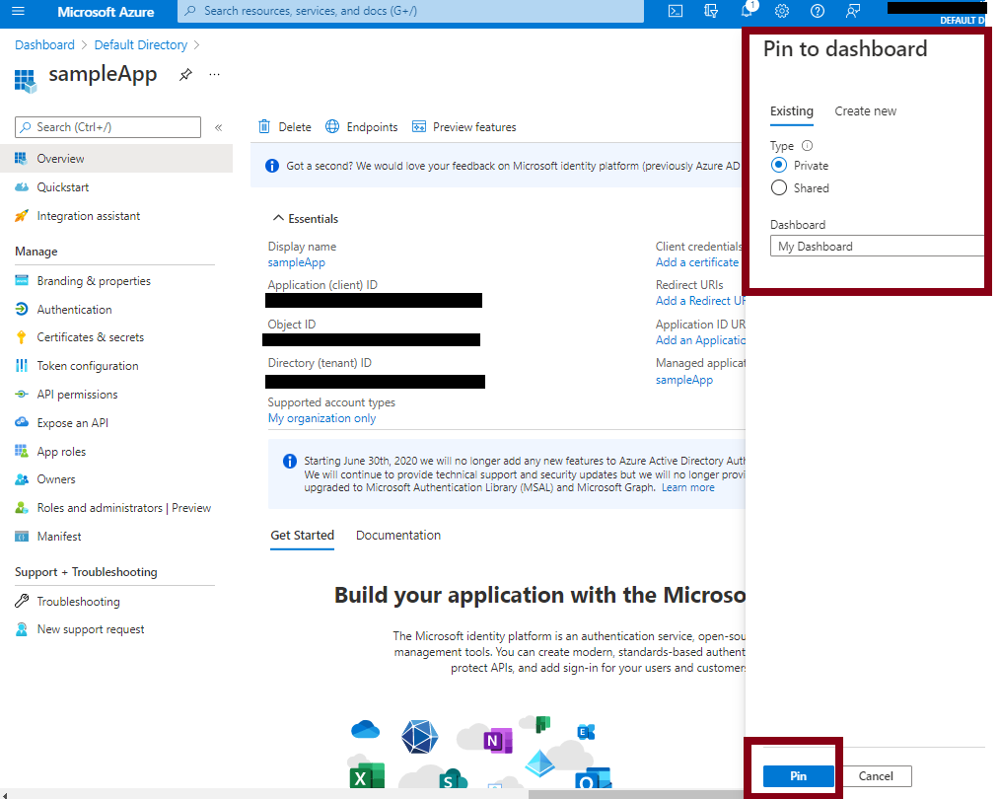The image size is (999, 799).
Task: Open the My Dashboard dropdown
Action: point(878,246)
